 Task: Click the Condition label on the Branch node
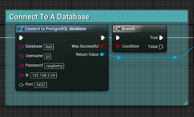coord(131,46)
